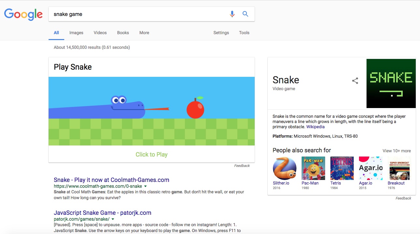Expand patorjk.com URL dropdown arrow
Viewport: 420px width, 234px height.
point(113,219)
